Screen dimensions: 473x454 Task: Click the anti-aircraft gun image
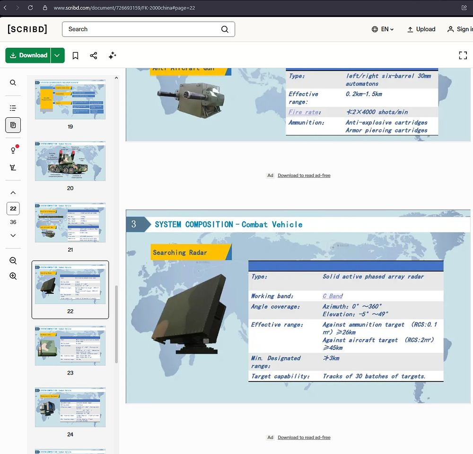[x=191, y=99]
